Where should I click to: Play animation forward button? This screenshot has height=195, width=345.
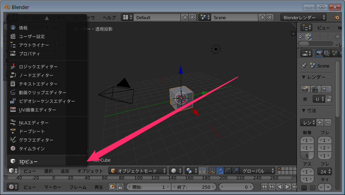click(x=287, y=187)
